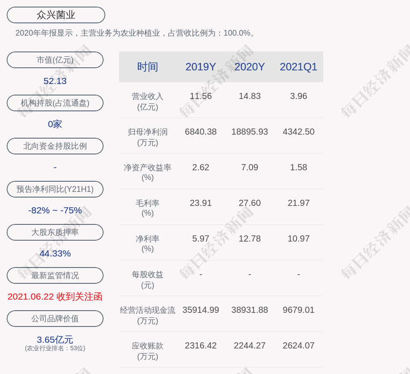This screenshot has width=410, height=374.
Task: Click the pledge ratio 44.33%
Action: point(55,253)
